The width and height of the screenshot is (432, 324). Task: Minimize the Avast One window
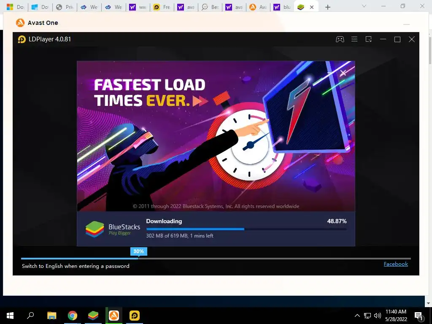406,24
